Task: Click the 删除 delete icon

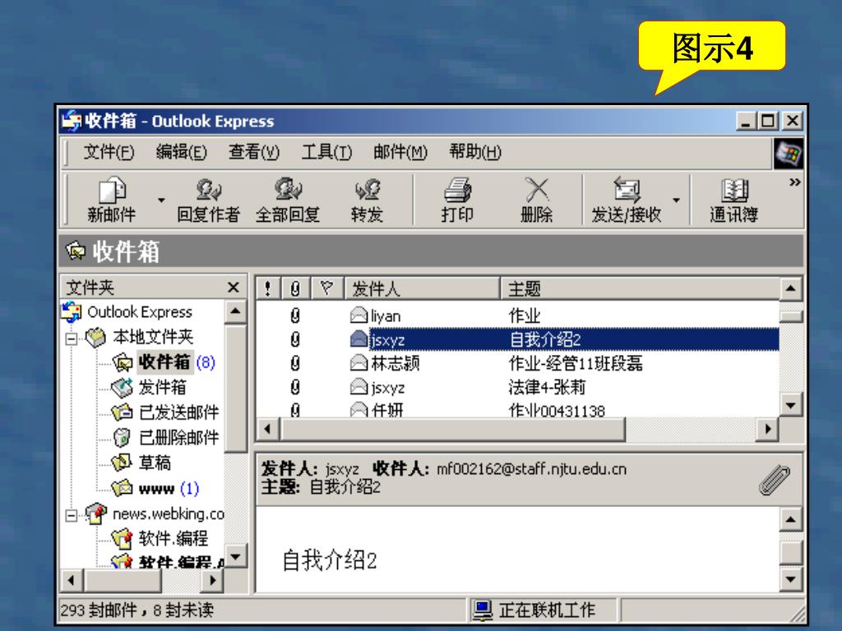Action: click(x=536, y=190)
